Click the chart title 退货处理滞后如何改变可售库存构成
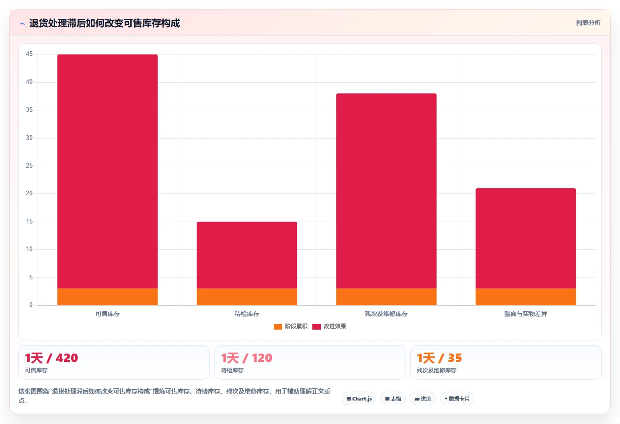The image size is (620, 424). pyautogui.click(x=104, y=23)
